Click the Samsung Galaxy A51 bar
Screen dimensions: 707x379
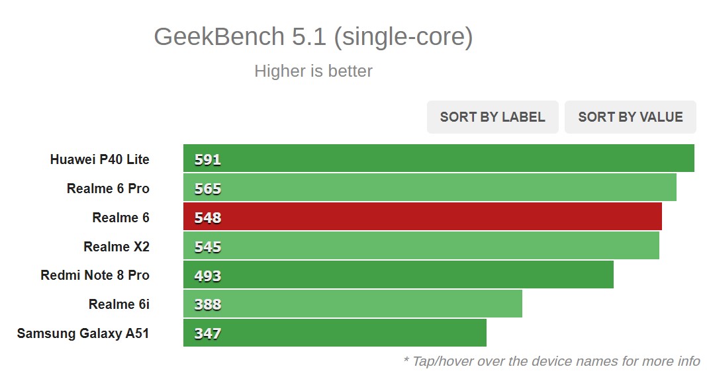(x=335, y=333)
